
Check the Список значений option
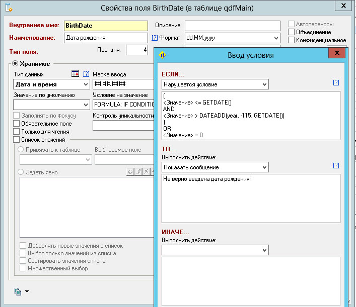pos(17,140)
